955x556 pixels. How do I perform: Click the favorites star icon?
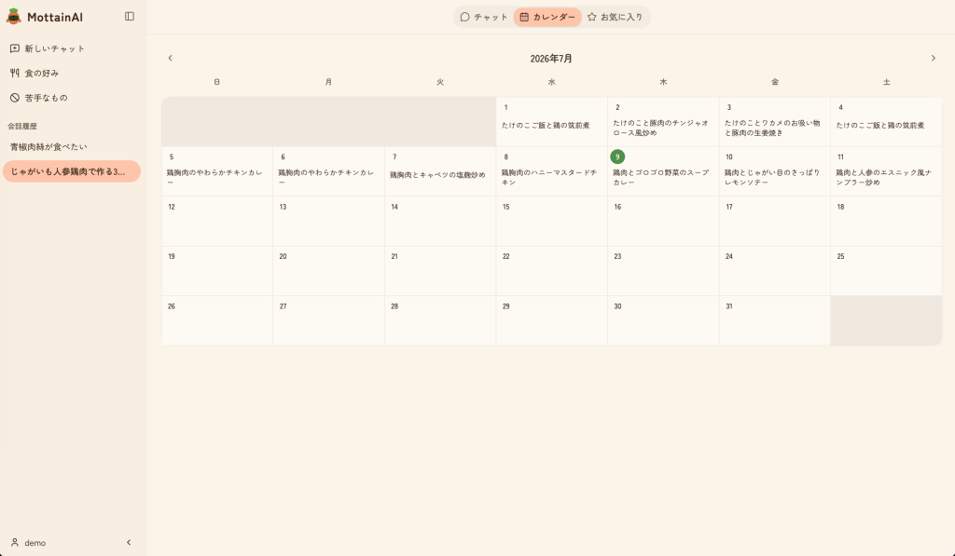click(x=591, y=17)
